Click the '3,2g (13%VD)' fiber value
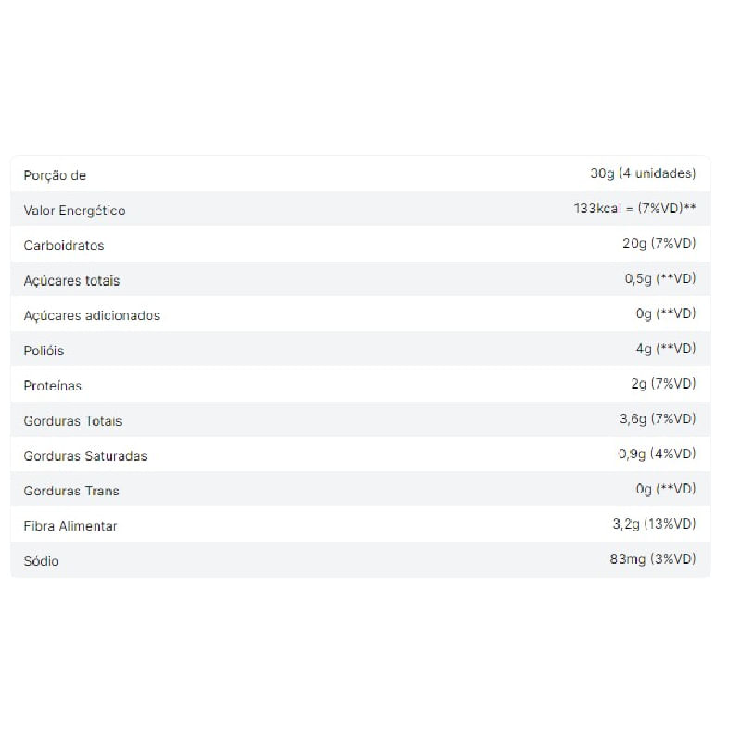This screenshot has width=742, height=742. [654, 524]
